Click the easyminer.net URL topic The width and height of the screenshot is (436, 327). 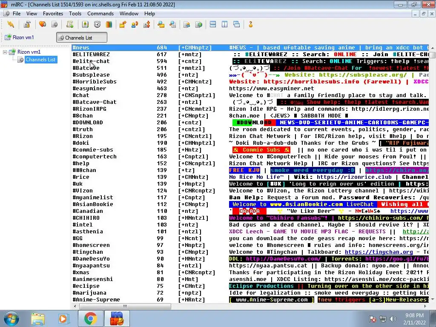coord(271,89)
